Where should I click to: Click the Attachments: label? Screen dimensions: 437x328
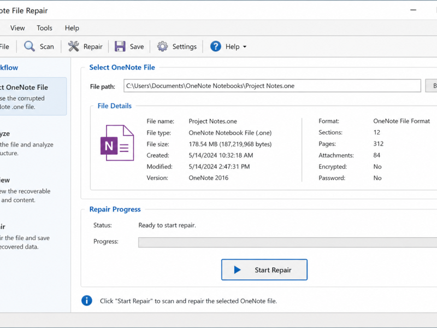click(x=336, y=155)
